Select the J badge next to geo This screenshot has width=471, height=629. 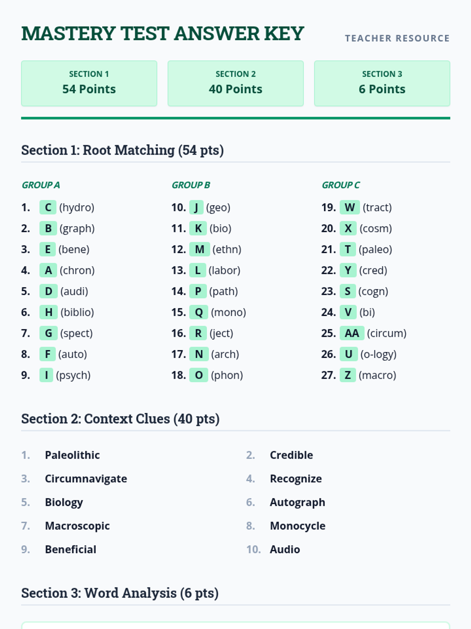coord(196,207)
